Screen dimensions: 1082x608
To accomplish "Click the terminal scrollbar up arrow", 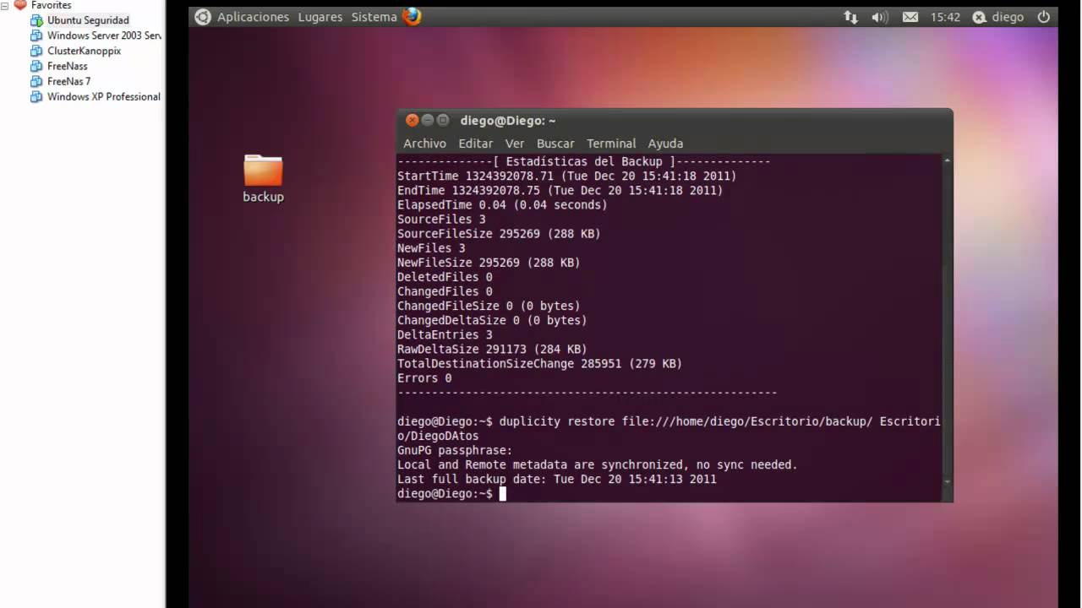I will click(947, 160).
